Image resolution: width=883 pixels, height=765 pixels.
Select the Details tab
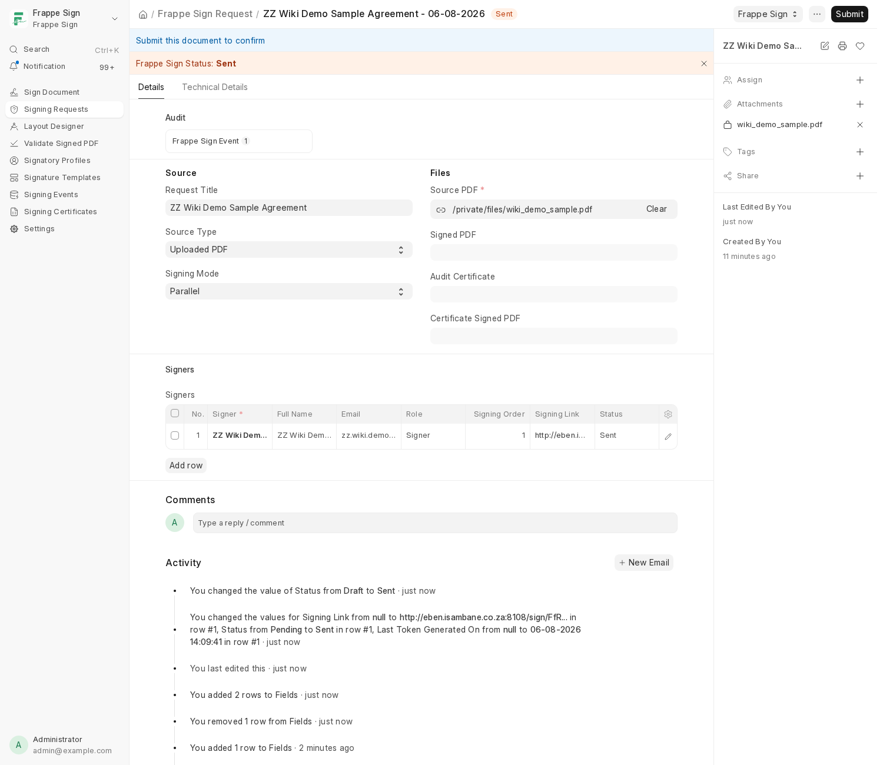point(151,87)
